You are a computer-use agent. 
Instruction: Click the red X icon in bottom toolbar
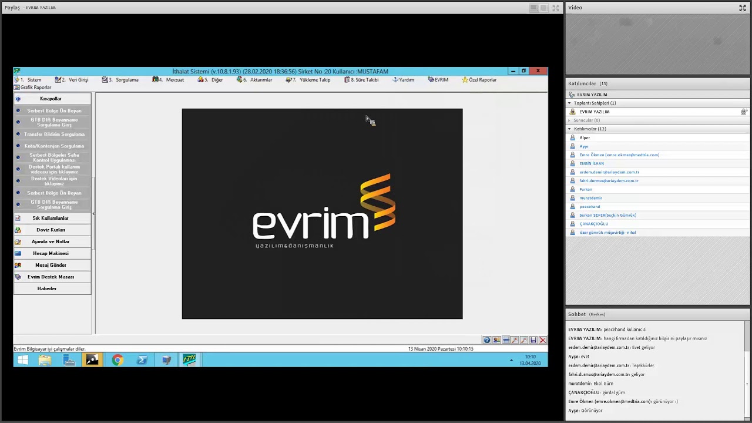pyautogui.click(x=543, y=340)
